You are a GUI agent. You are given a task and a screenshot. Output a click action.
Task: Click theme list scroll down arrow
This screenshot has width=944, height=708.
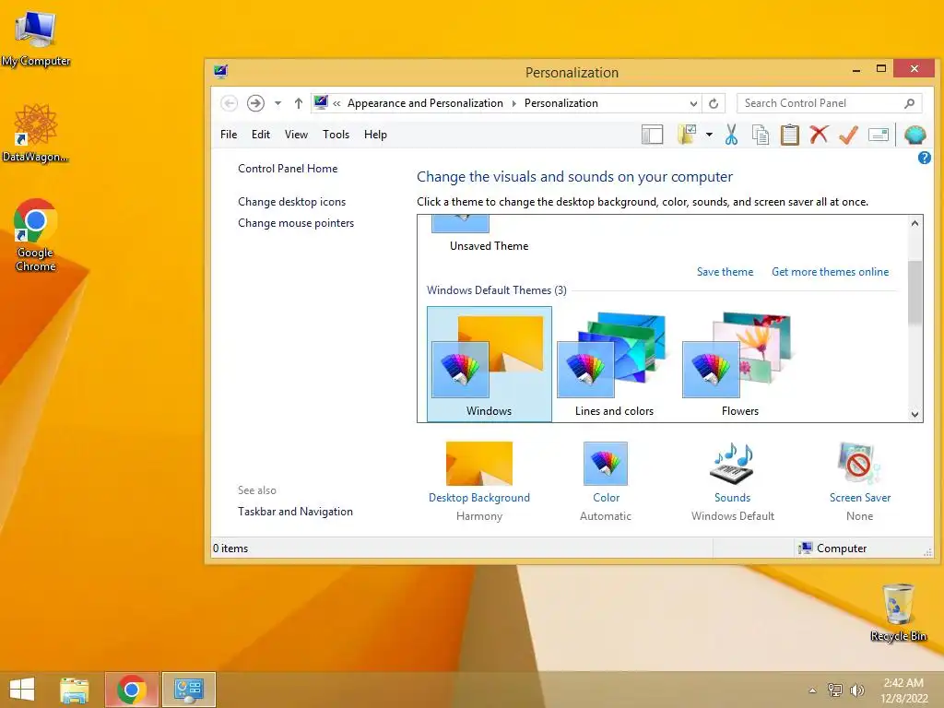pyautogui.click(x=914, y=414)
